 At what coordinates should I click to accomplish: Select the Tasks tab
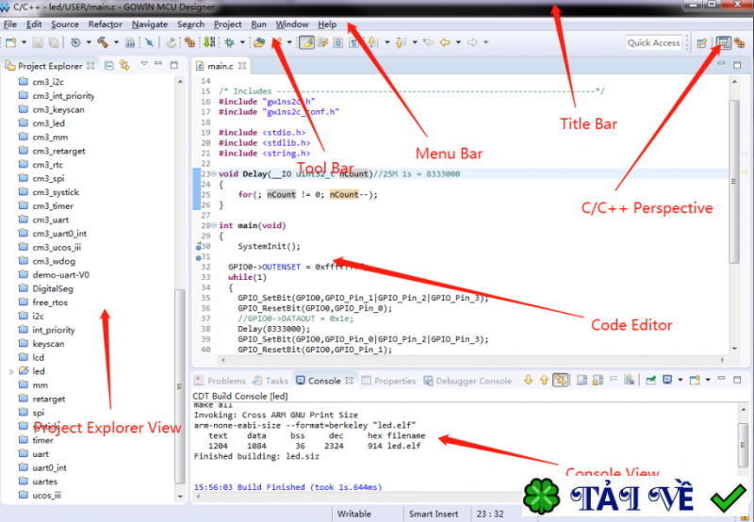(x=270, y=381)
